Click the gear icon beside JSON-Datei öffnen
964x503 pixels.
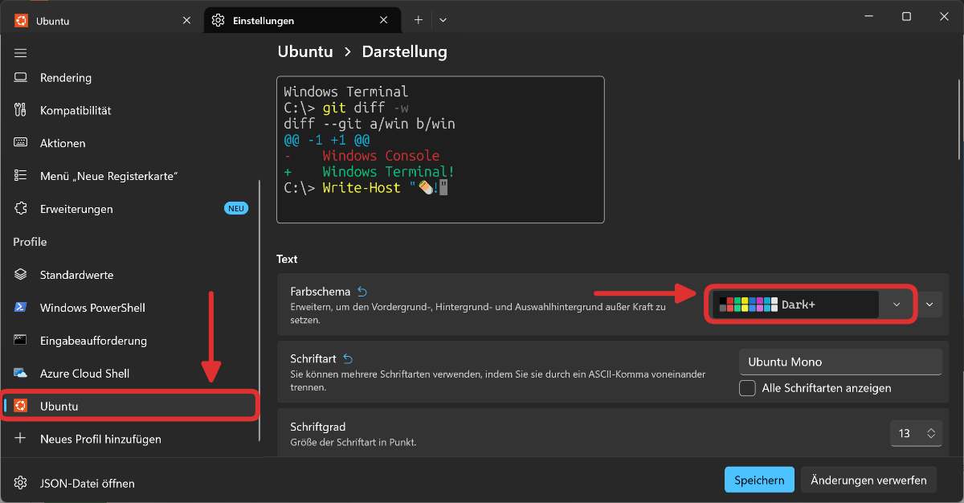point(21,484)
